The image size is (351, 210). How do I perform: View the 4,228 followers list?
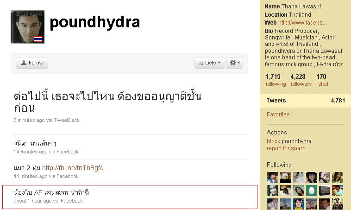click(x=301, y=80)
